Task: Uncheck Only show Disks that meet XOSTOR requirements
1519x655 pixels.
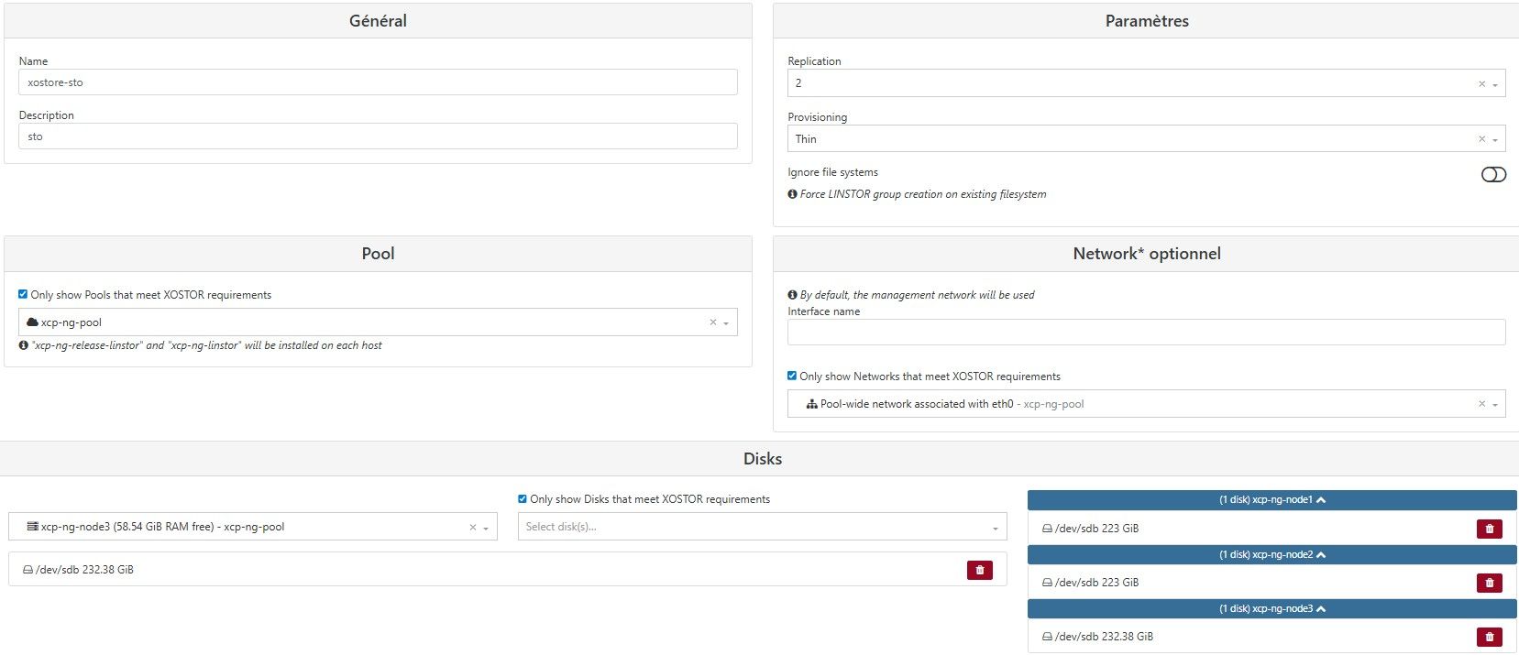Action: 523,499
